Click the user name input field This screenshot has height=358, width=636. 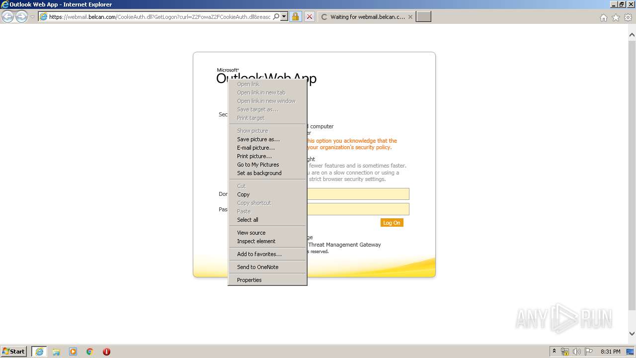point(358,194)
